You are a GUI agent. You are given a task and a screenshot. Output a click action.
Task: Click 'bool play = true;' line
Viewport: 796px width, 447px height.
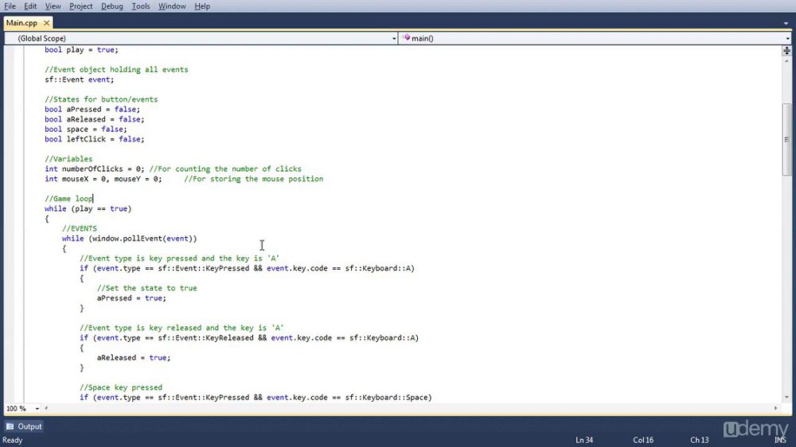(81, 50)
